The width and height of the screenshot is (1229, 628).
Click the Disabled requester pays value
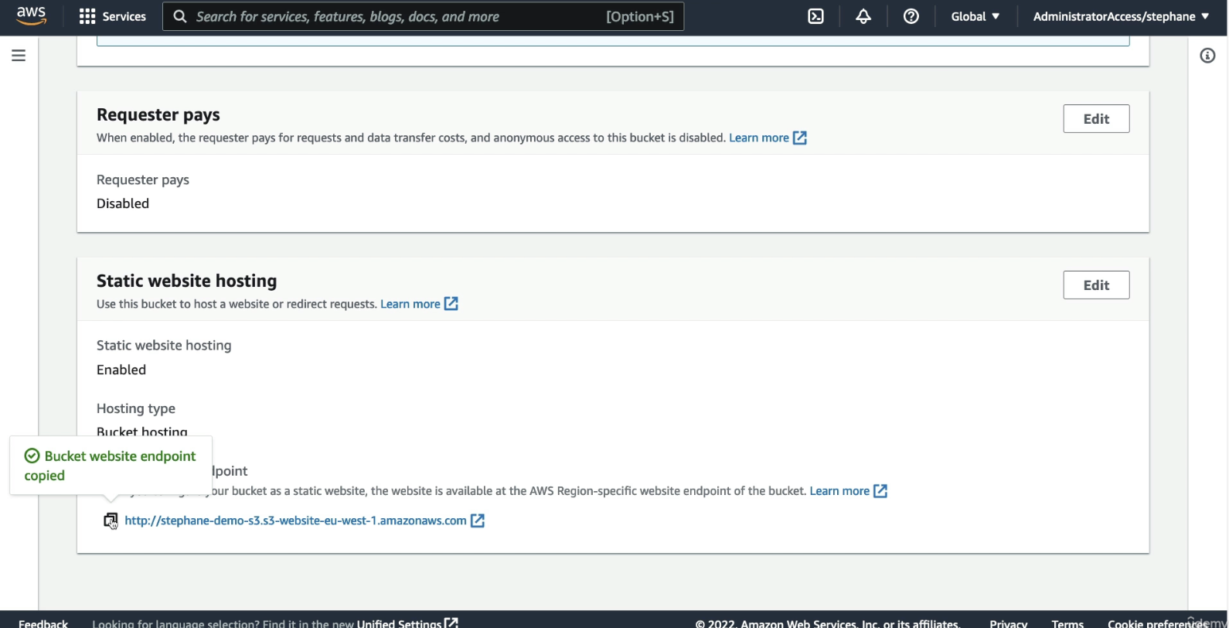pyautogui.click(x=123, y=203)
